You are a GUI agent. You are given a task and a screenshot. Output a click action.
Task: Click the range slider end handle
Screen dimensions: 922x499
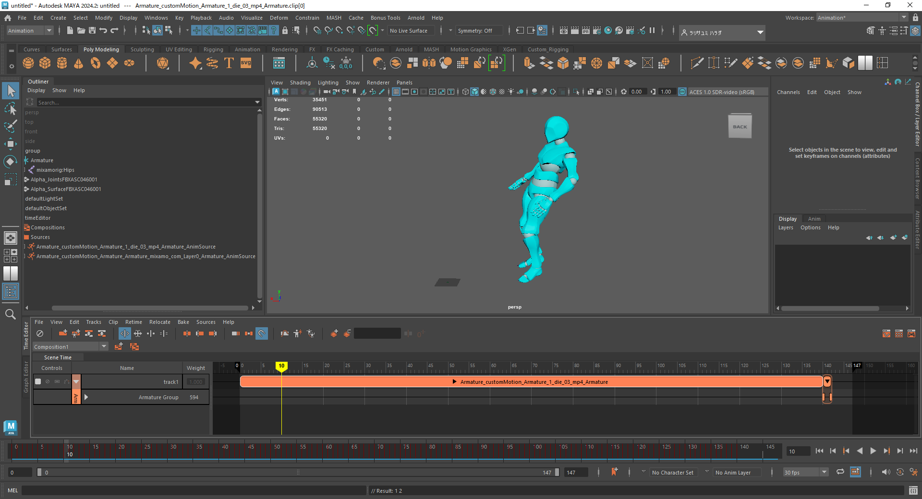(x=557, y=472)
